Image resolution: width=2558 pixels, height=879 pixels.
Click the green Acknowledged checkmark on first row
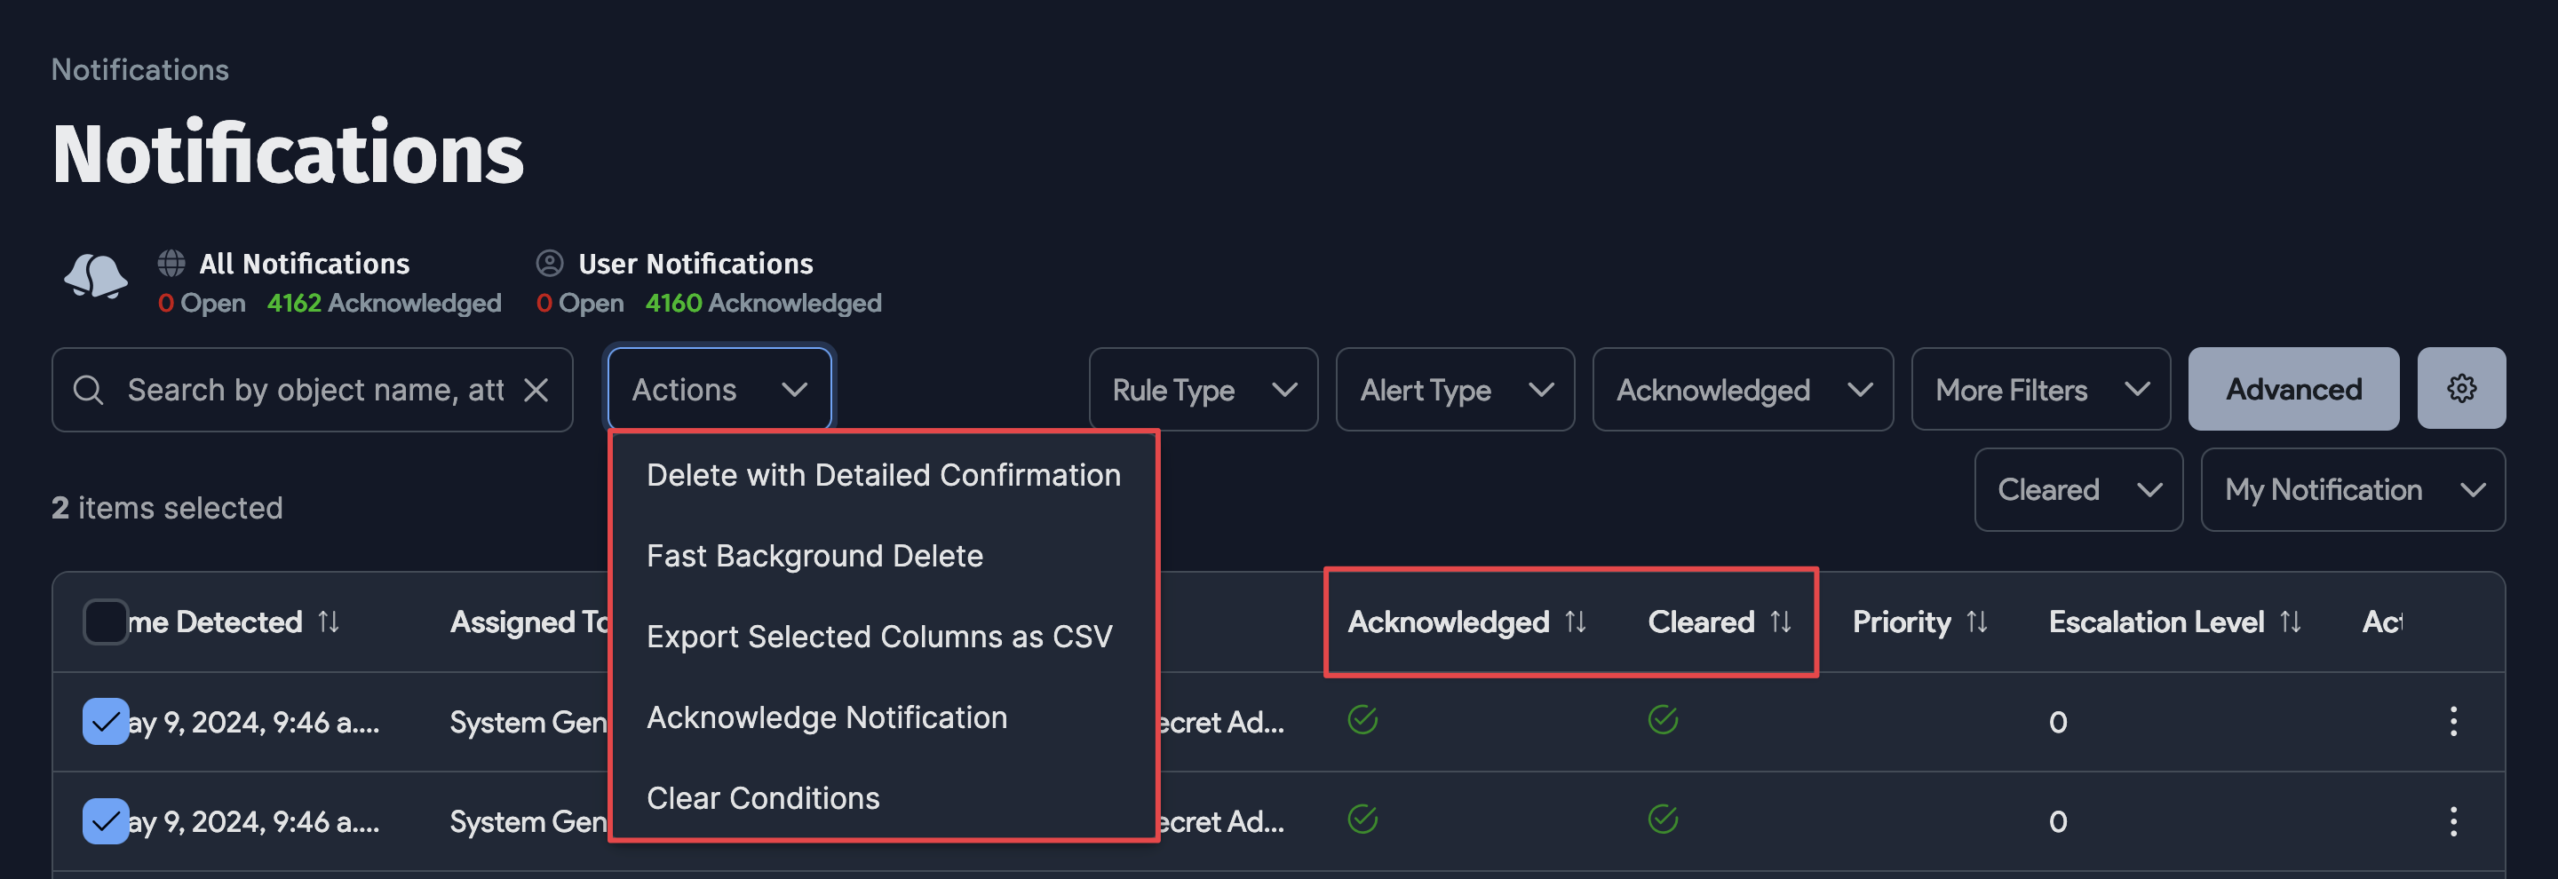tap(1362, 720)
